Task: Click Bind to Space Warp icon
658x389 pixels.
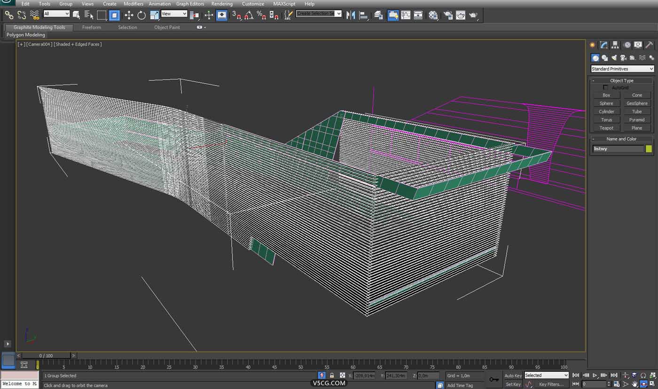Action: (x=34, y=15)
